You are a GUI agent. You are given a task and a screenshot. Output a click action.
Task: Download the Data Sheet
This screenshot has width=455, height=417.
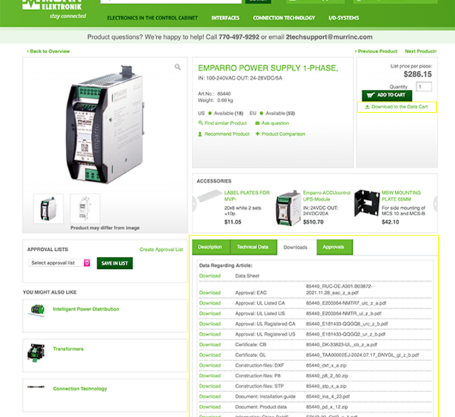pos(210,276)
